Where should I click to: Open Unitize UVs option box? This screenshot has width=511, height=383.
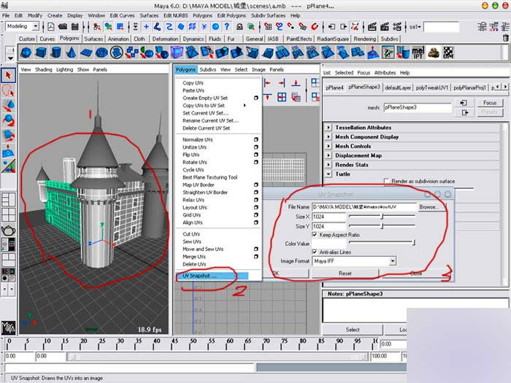(x=255, y=147)
